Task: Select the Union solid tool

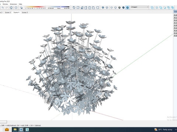Action: coord(161,8)
